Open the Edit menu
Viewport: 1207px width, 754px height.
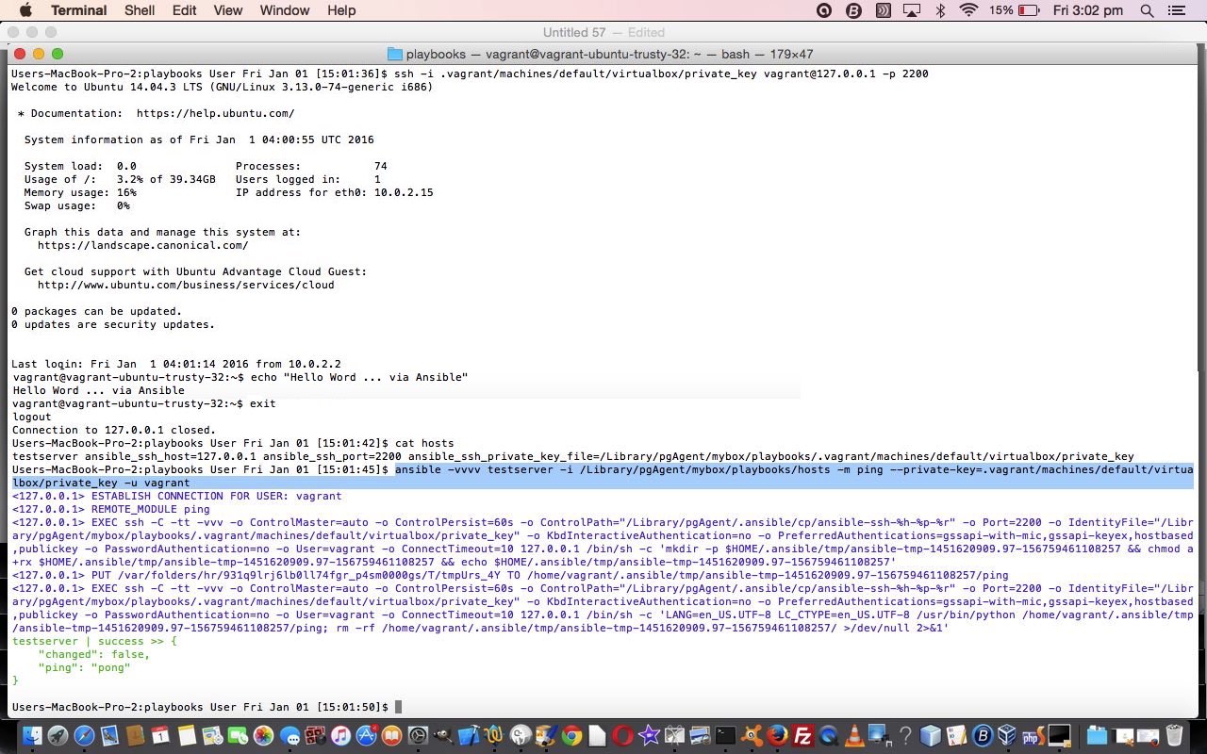pyautogui.click(x=184, y=10)
